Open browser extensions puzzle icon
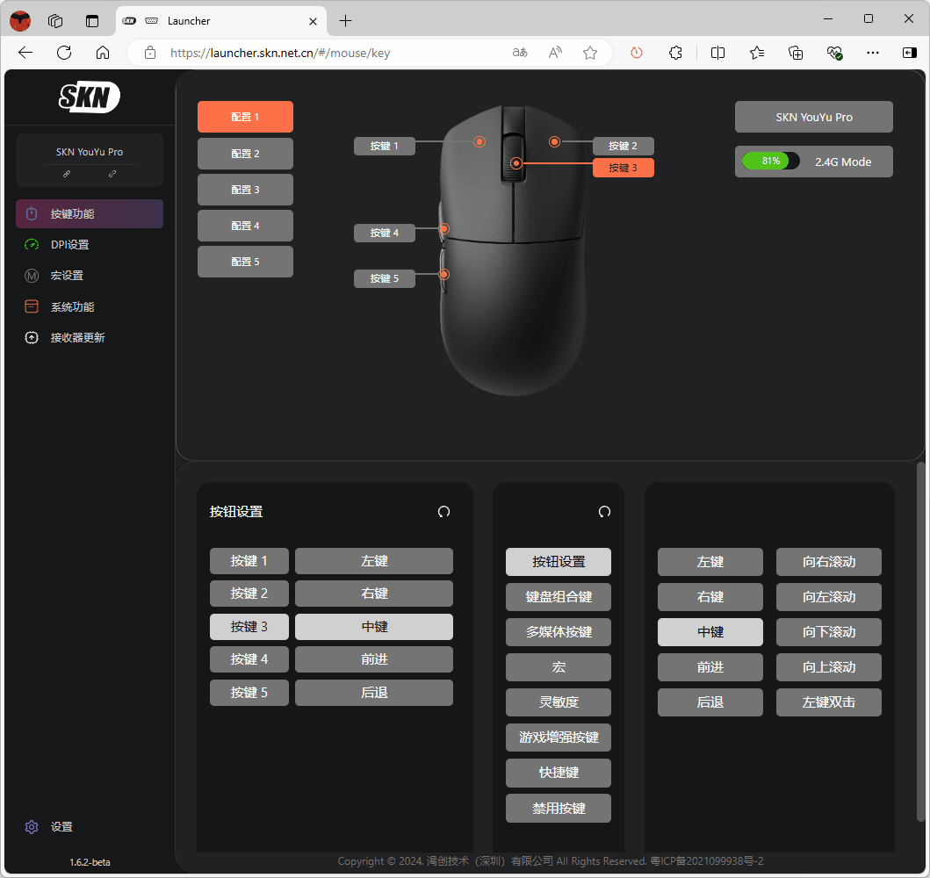The height and width of the screenshot is (878, 930). (x=675, y=53)
